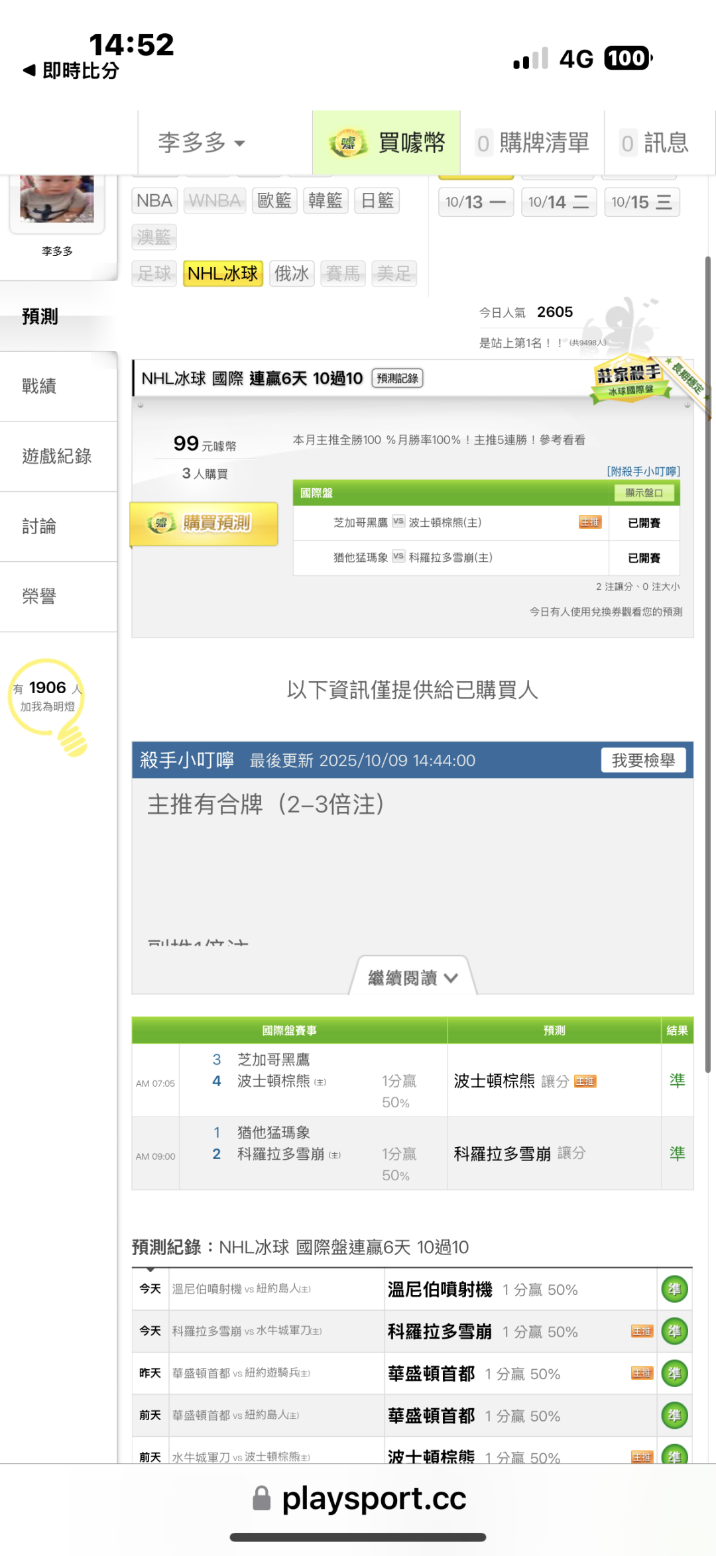Expand 繼續閱讀 to read more
This screenshot has height=1556, width=716.
click(412, 978)
